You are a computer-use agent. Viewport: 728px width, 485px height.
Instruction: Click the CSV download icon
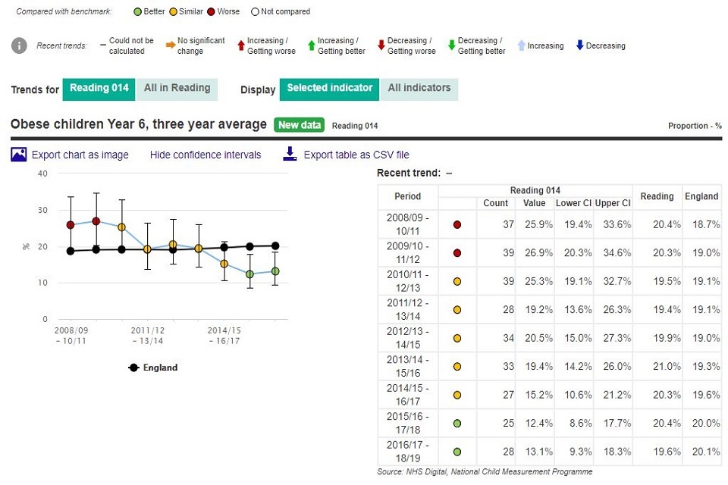pos(289,155)
